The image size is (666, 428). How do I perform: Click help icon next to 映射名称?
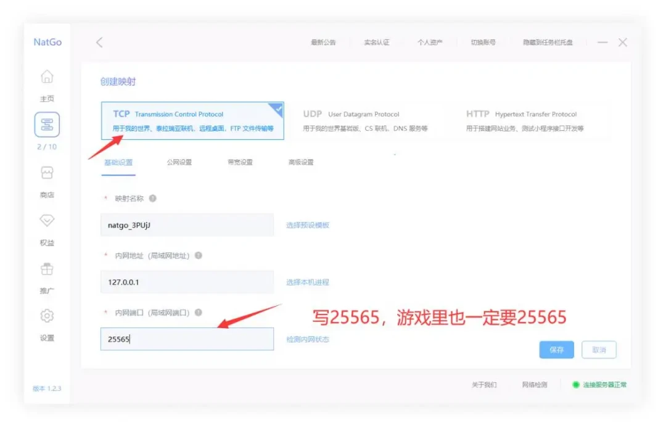click(152, 199)
